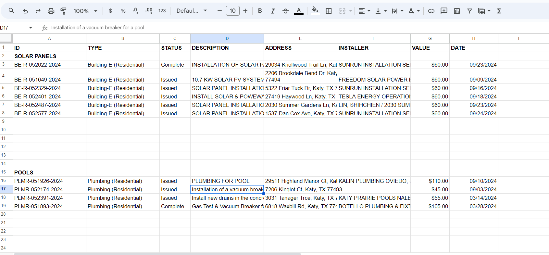Select the 6818 Waxbill Rd address cell
This screenshot has width=549, height=255.
tap(300, 206)
